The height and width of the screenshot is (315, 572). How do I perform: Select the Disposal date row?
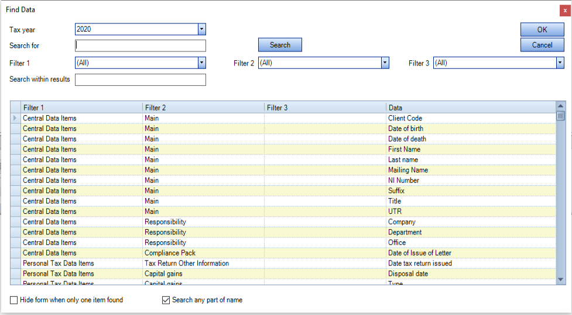(283, 274)
